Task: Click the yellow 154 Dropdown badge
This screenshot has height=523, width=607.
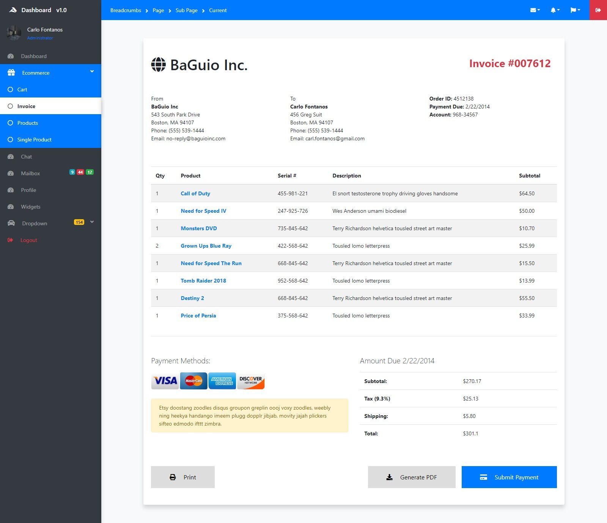Action: 79,222
